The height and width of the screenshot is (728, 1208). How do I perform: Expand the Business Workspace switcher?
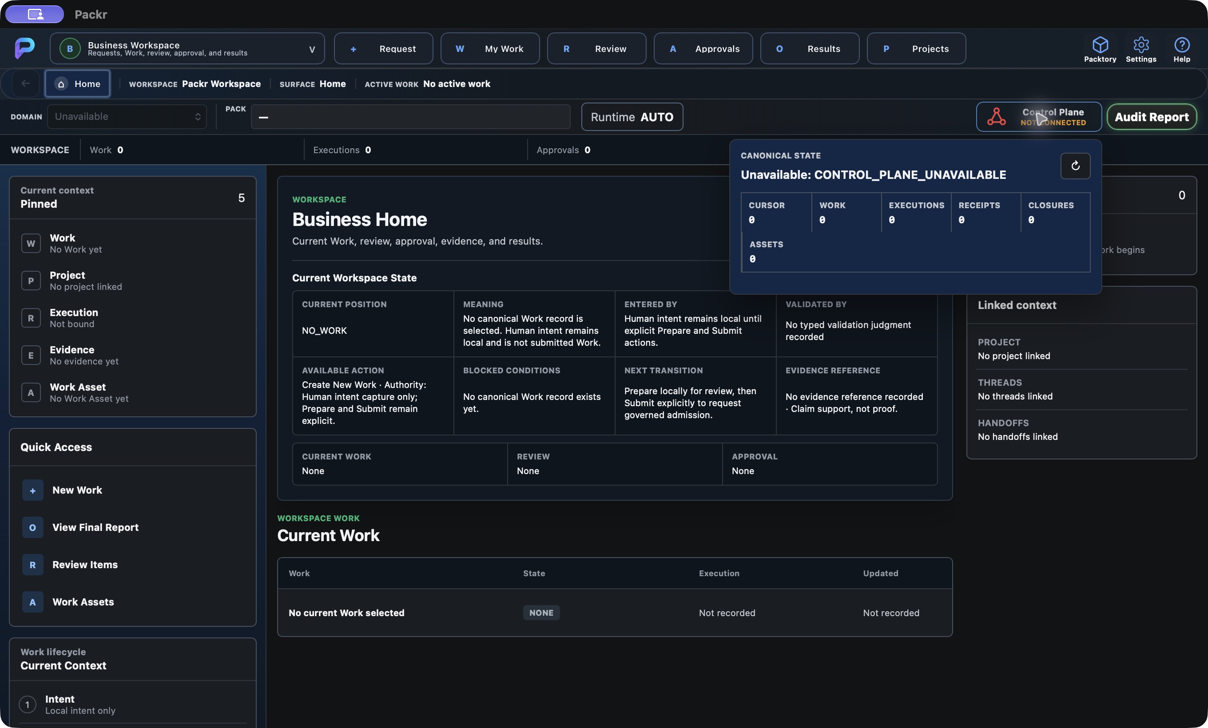click(x=187, y=48)
